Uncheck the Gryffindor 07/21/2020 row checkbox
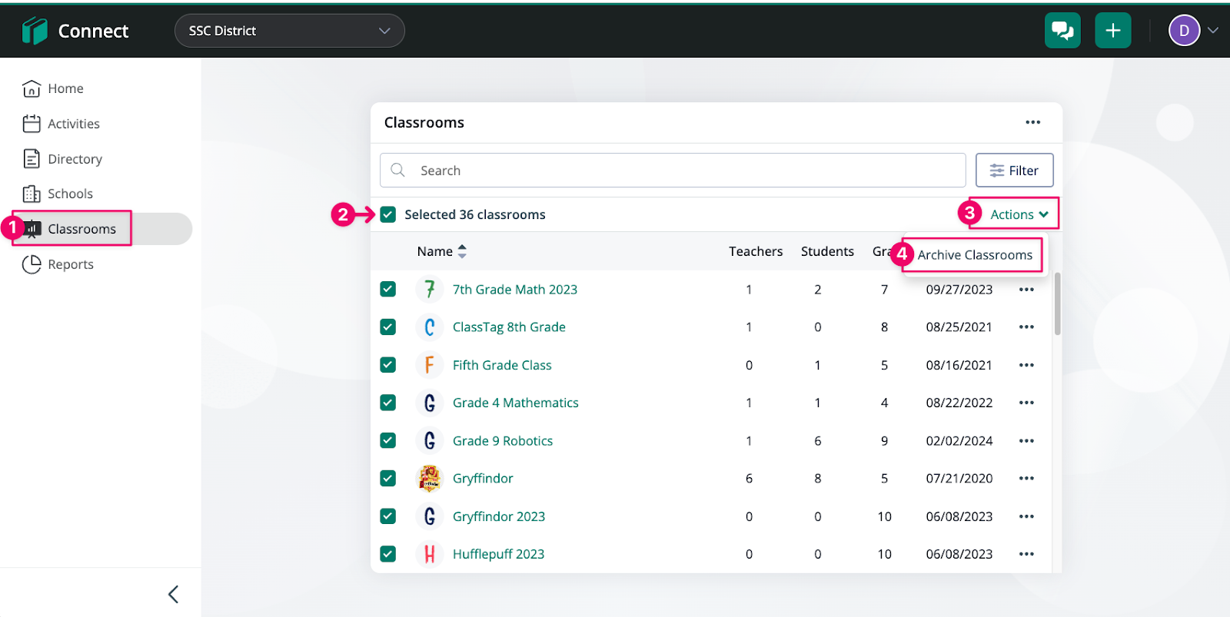This screenshot has height=617, width=1230. [x=388, y=478]
